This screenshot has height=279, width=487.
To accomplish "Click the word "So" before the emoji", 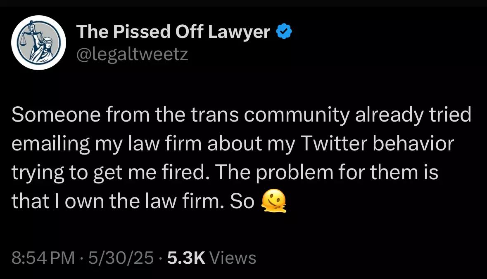I will 242,201.
